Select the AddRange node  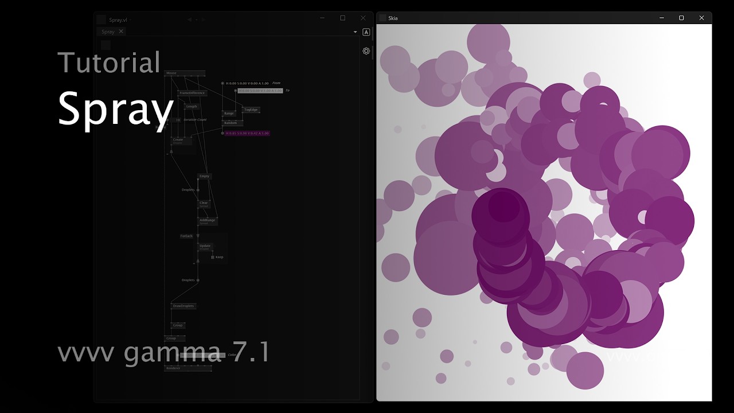[207, 221]
